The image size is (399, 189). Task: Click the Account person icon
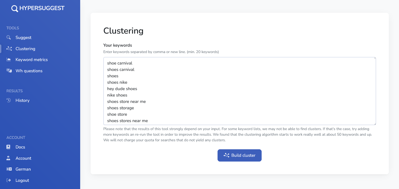tap(9, 158)
